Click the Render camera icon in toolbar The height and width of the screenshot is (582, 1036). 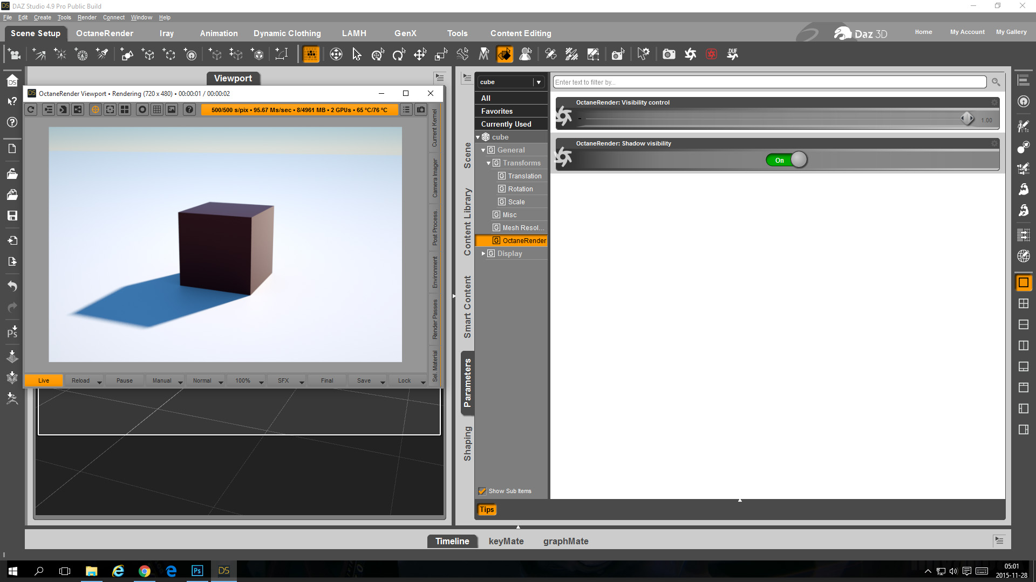click(669, 54)
